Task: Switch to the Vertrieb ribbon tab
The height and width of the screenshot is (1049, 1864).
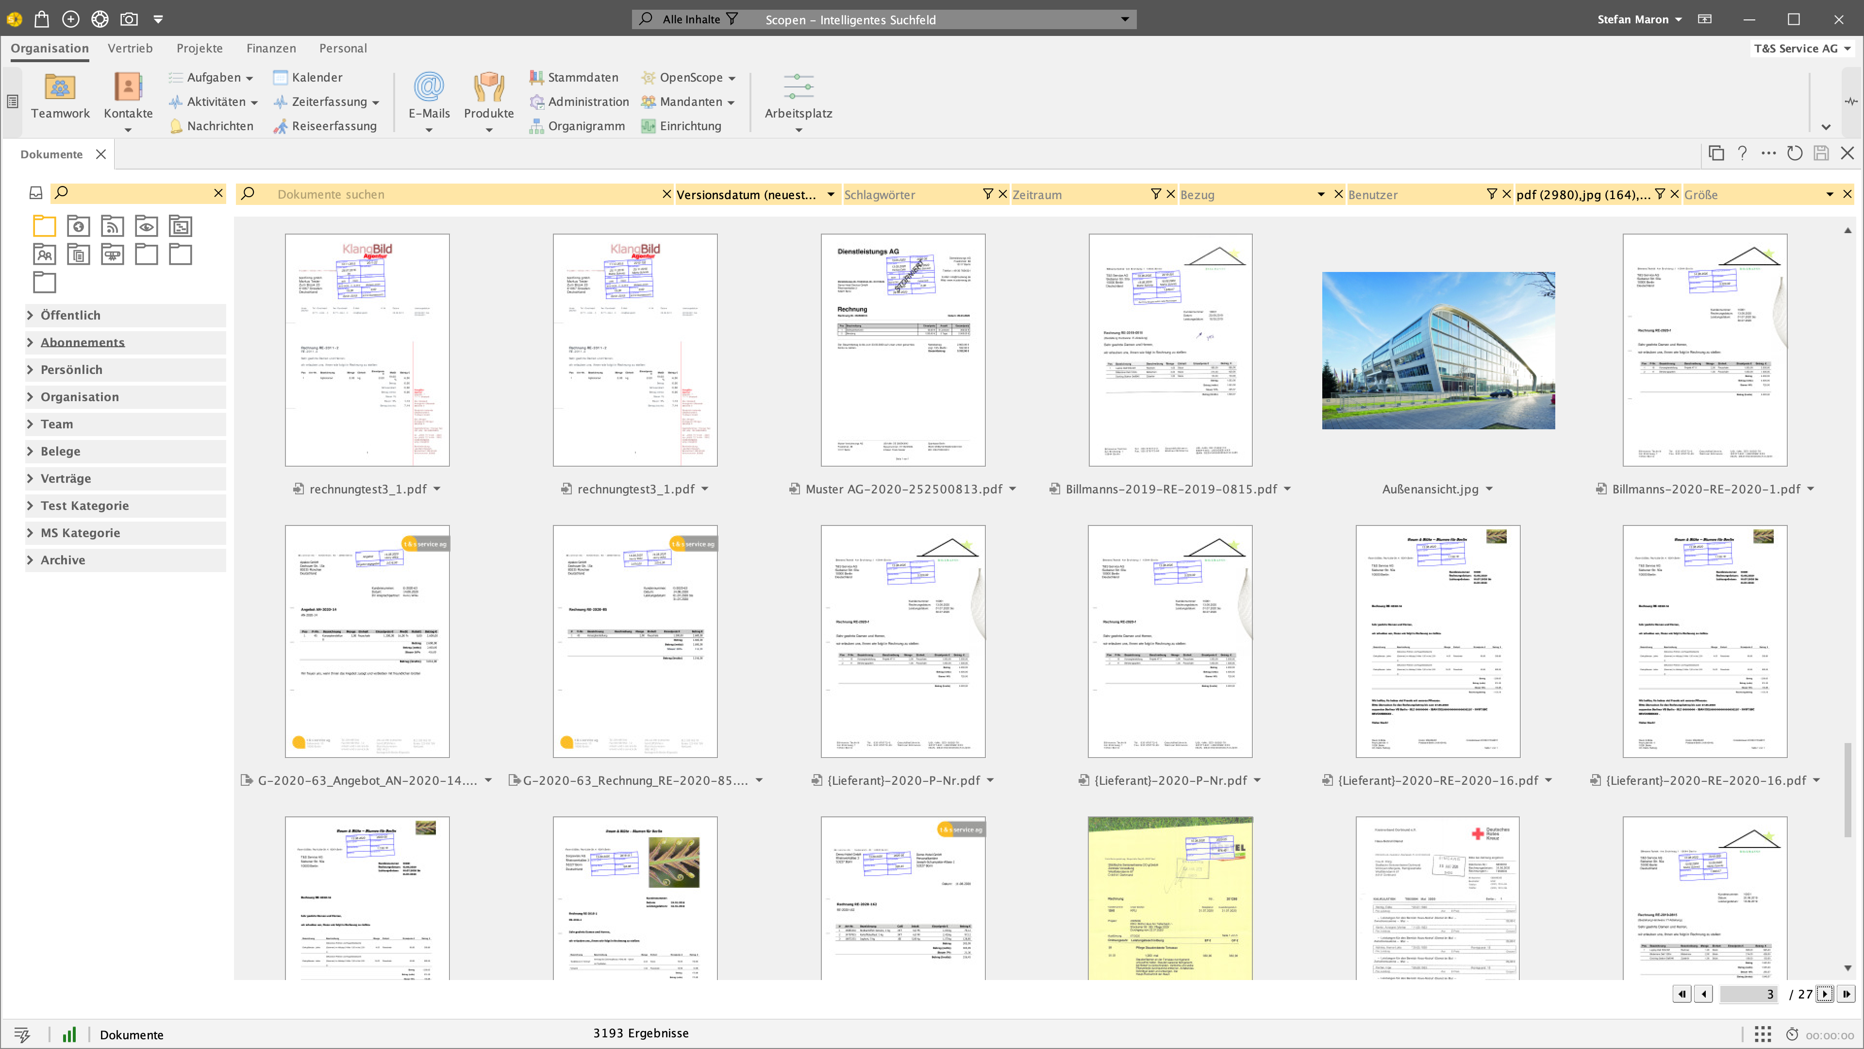Action: click(130, 48)
